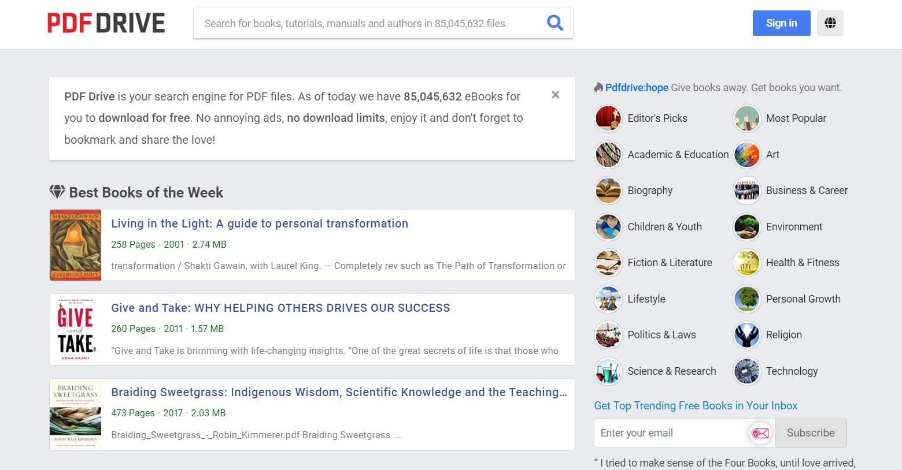Screen dimensions: 902x470
Task: Open 'Living in the Light' book page
Action: pos(259,223)
